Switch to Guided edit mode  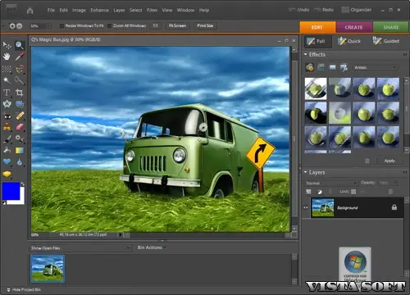point(386,41)
